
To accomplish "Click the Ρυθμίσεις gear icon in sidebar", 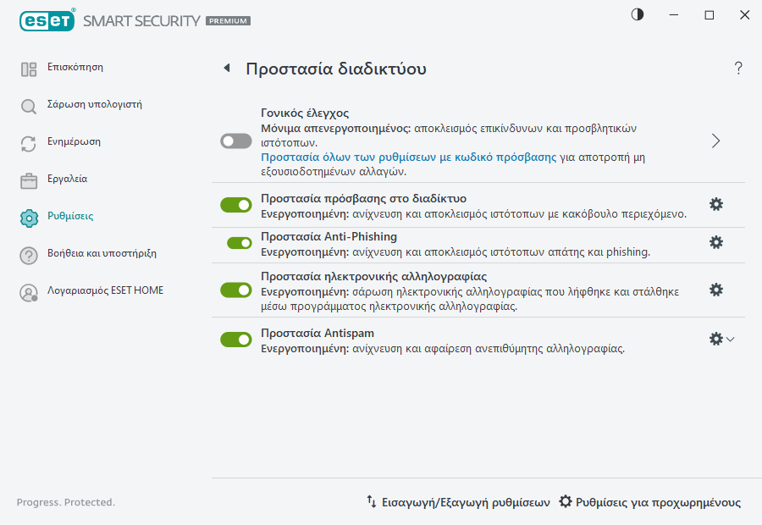I will 28,216.
